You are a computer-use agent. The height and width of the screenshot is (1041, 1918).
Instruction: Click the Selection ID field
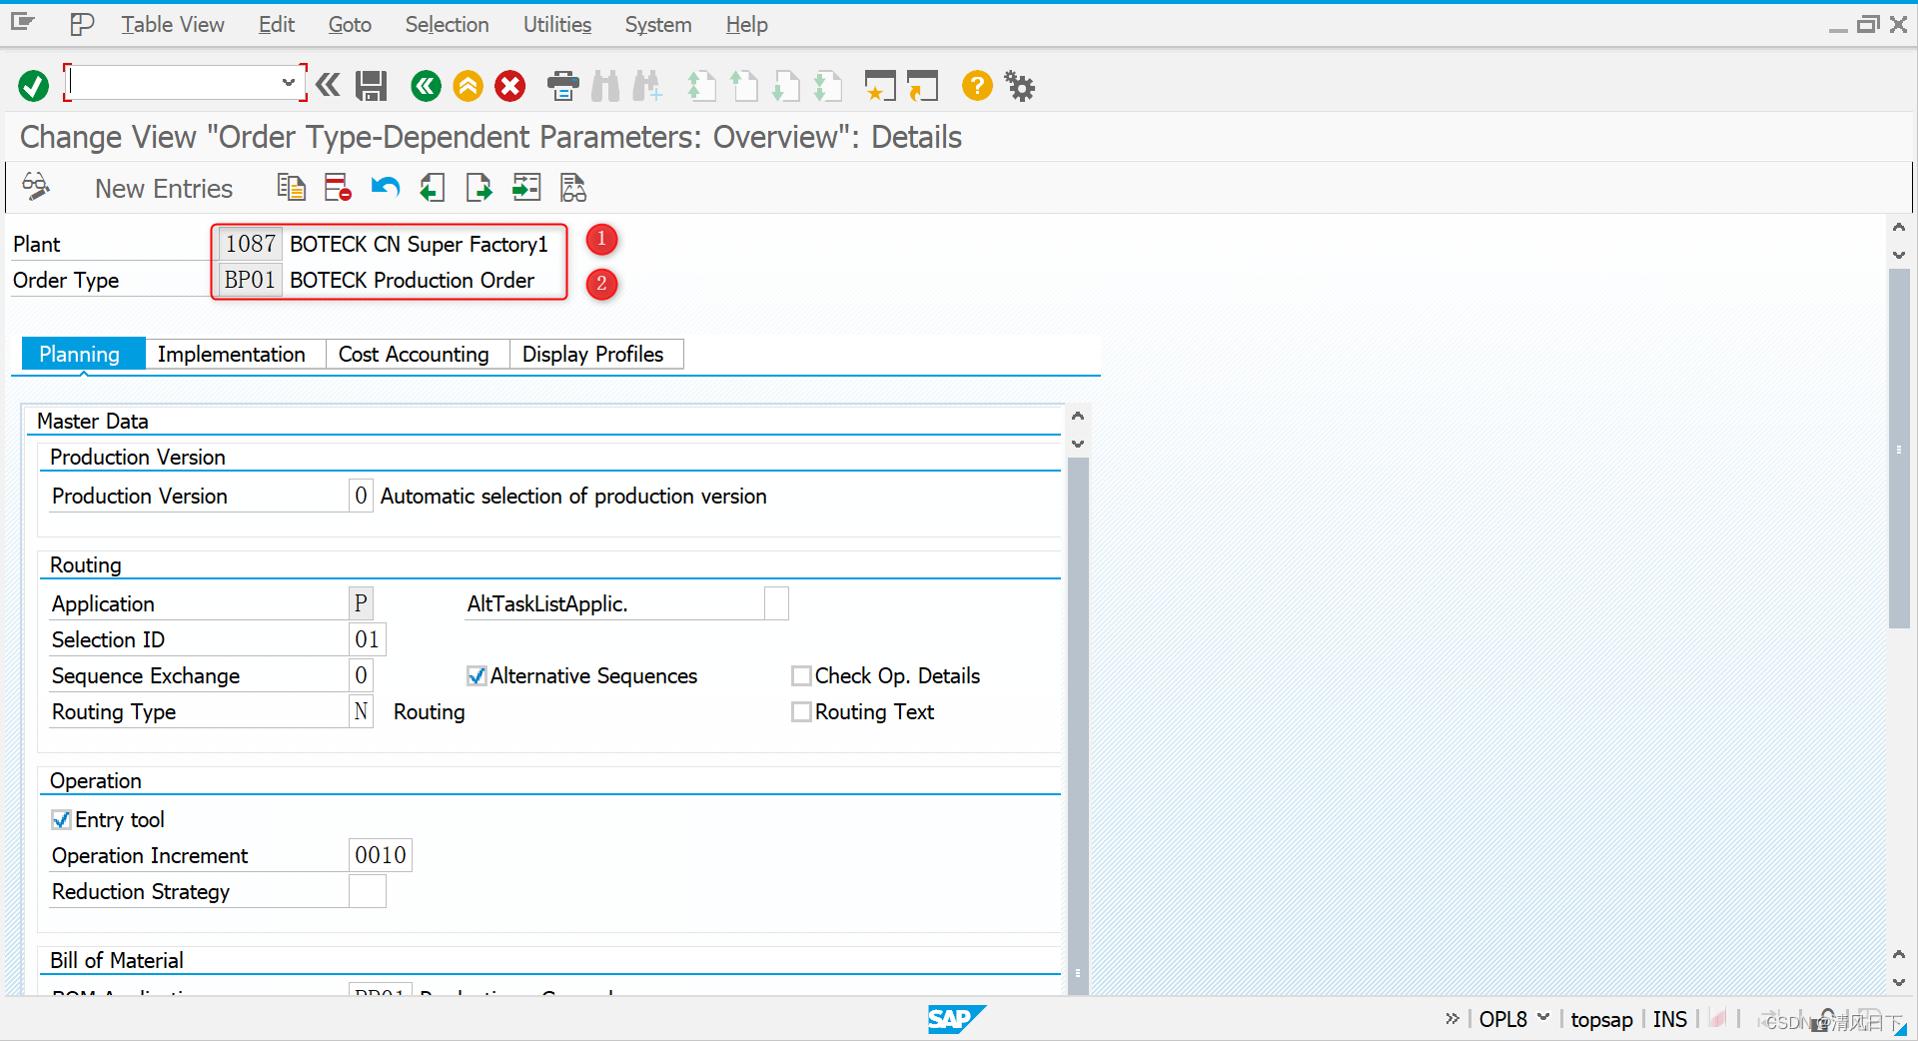pyautogui.click(x=367, y=640)
